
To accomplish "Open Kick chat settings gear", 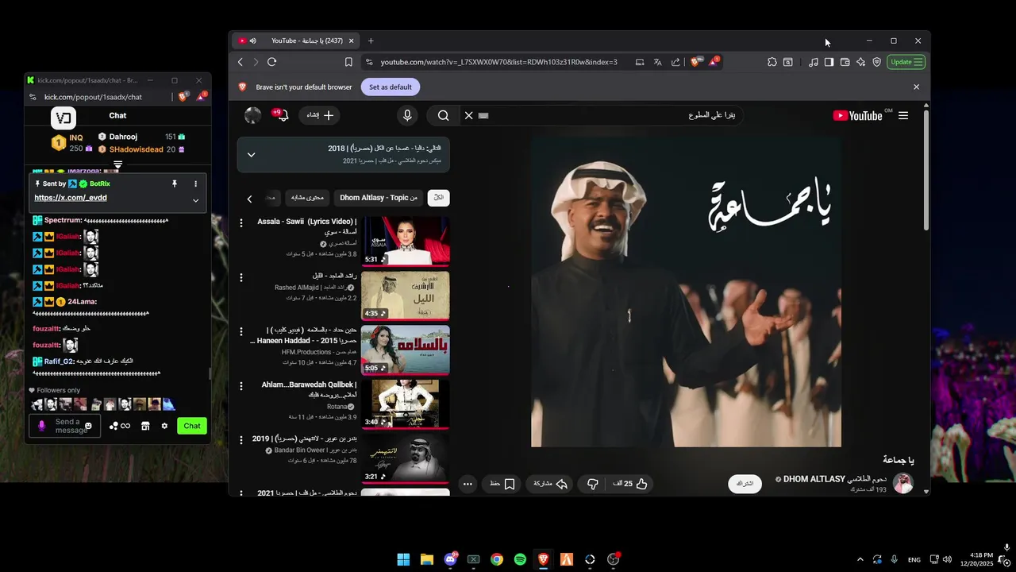I will [164, 426].
